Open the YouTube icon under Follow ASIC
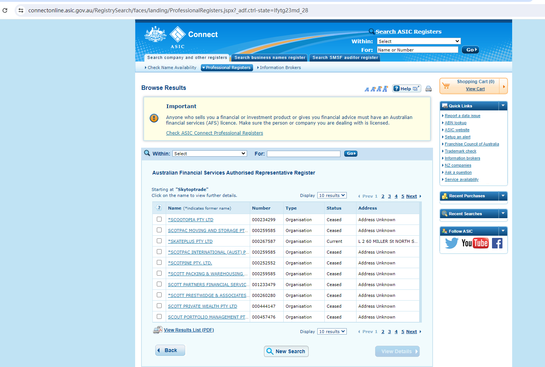This screenshot has height=367, width=545. tap(474, 243)
